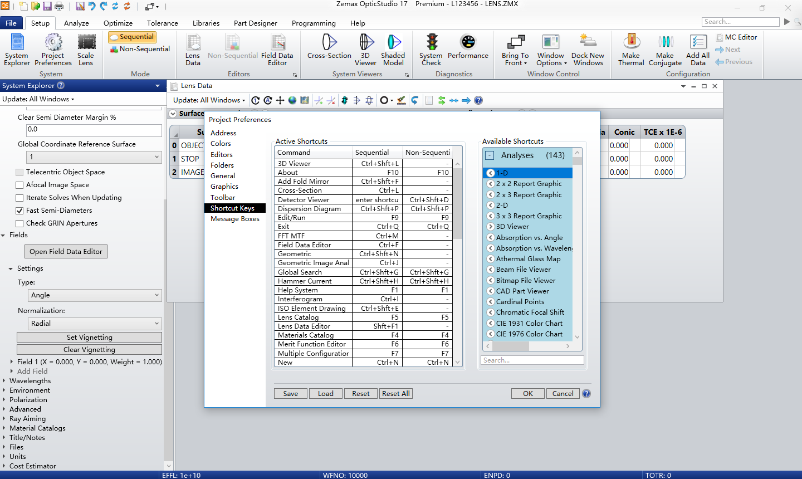802x479 pixels.
Task: Uncheck Fast Semi-Diameters
Action: (x=19, y=211)
